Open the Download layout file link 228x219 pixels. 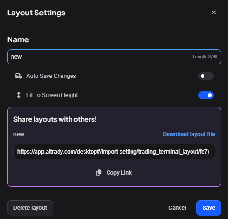click(189, 134)
